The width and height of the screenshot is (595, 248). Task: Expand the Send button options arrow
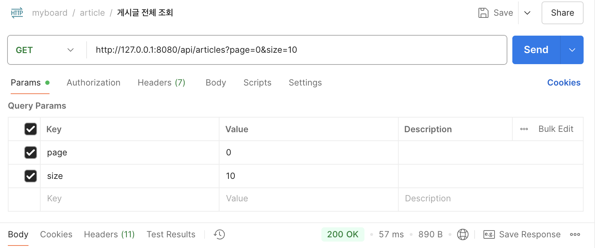pyautogui.click(x=572, y=50)
